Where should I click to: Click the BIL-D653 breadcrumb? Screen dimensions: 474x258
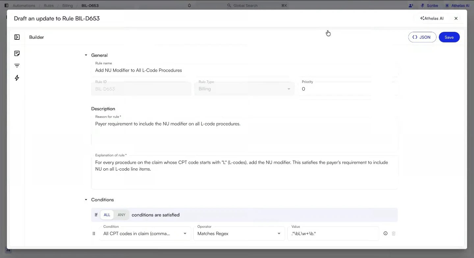(x=90, y=6)
